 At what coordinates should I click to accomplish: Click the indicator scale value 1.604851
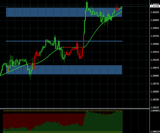[155, 111]
